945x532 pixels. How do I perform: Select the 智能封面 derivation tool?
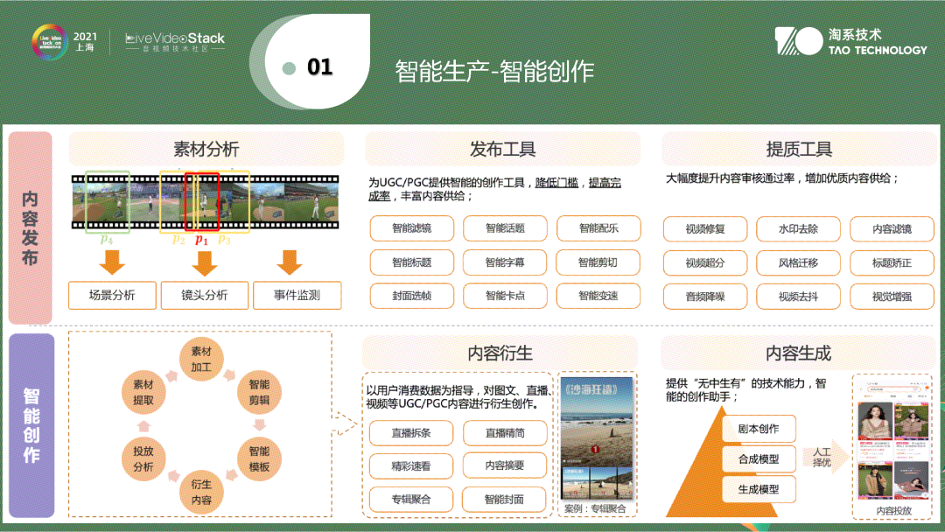coord(505,500)
